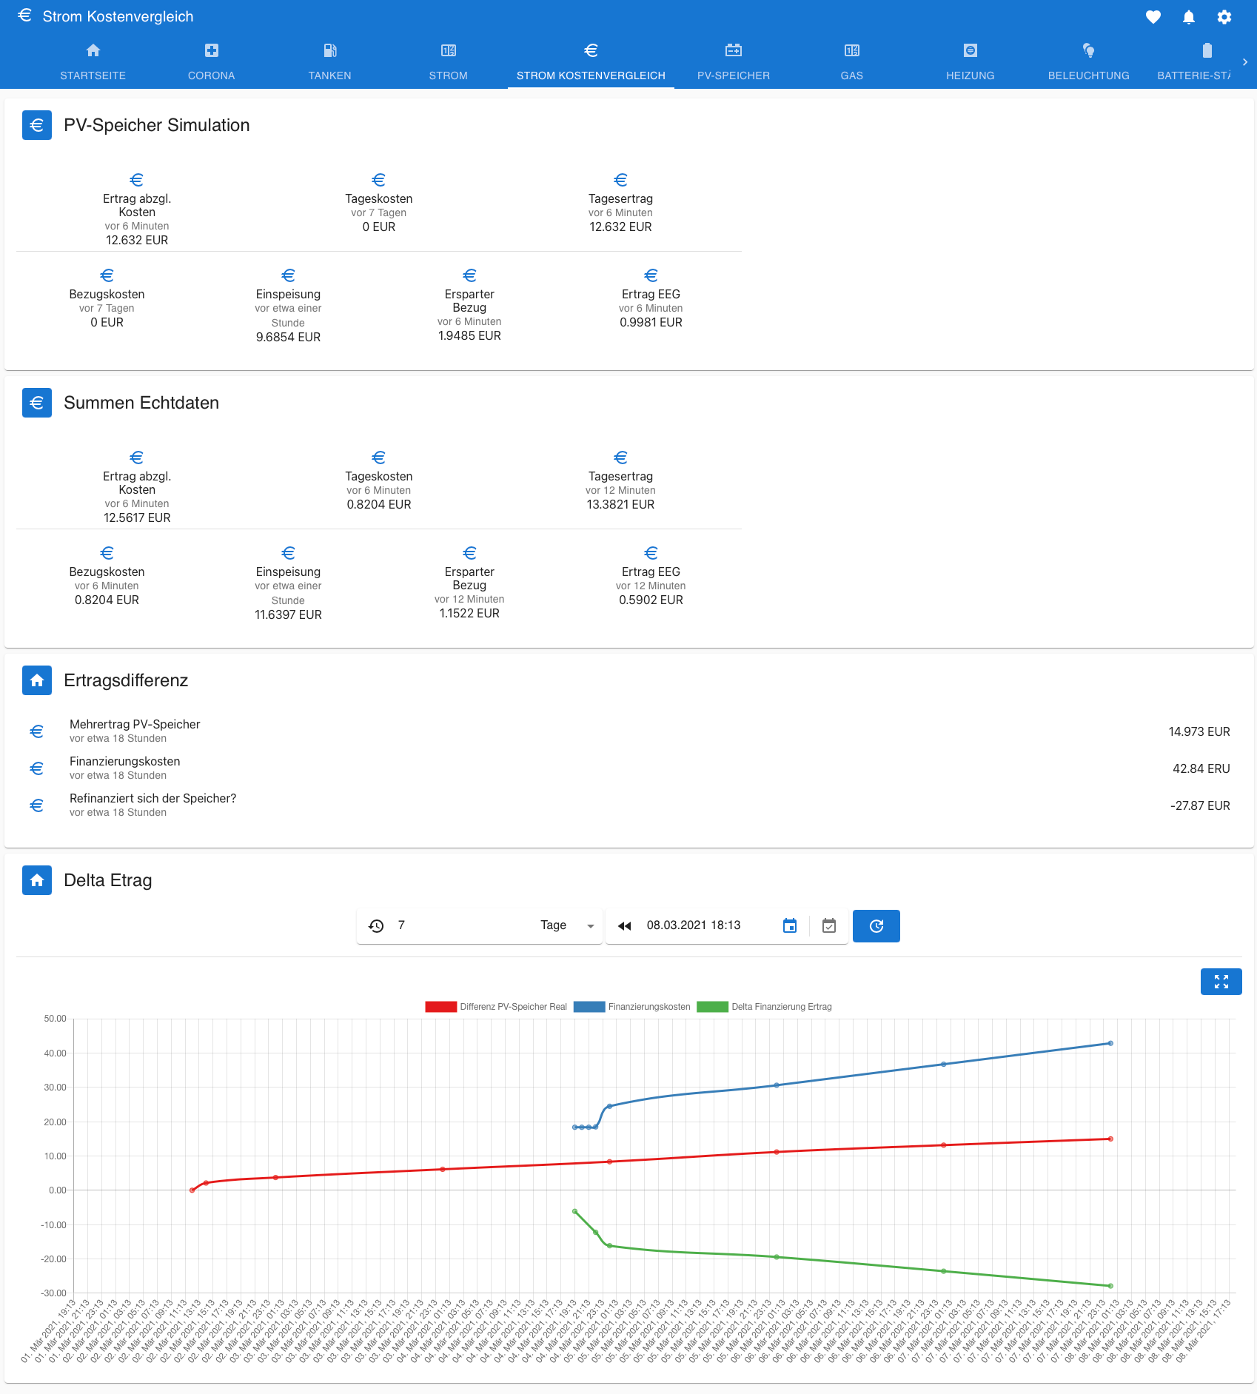This screenshot has height=1394, width=1257.
Task: Select the -27.87 EUR value
Action: coord(1200,805)
